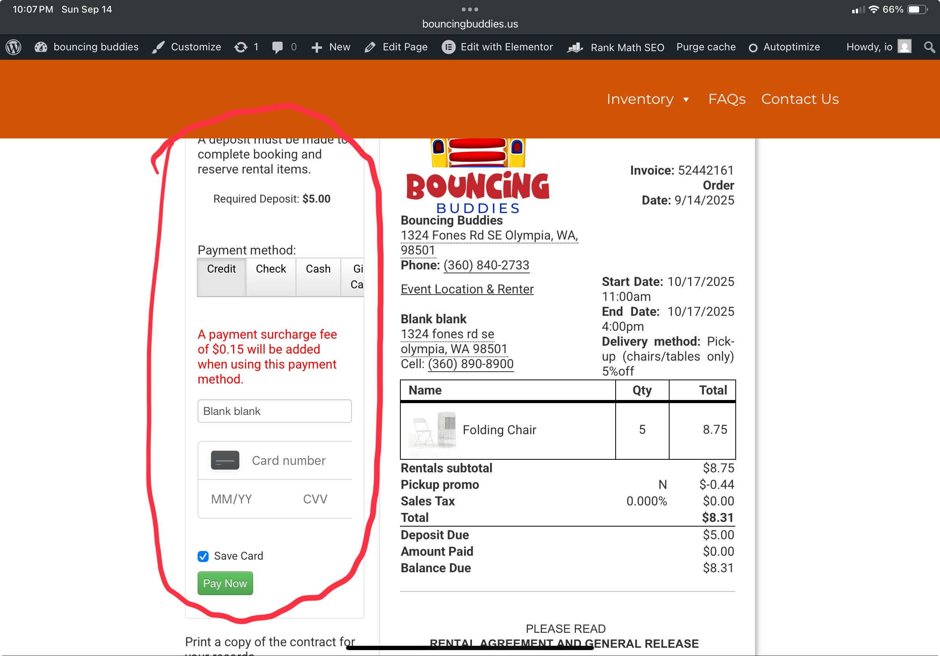Go to the FAQs page

[727, 99]
